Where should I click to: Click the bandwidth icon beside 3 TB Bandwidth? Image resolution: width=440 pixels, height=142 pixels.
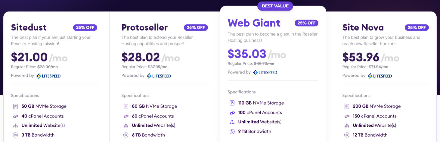[x=15, y=135]
